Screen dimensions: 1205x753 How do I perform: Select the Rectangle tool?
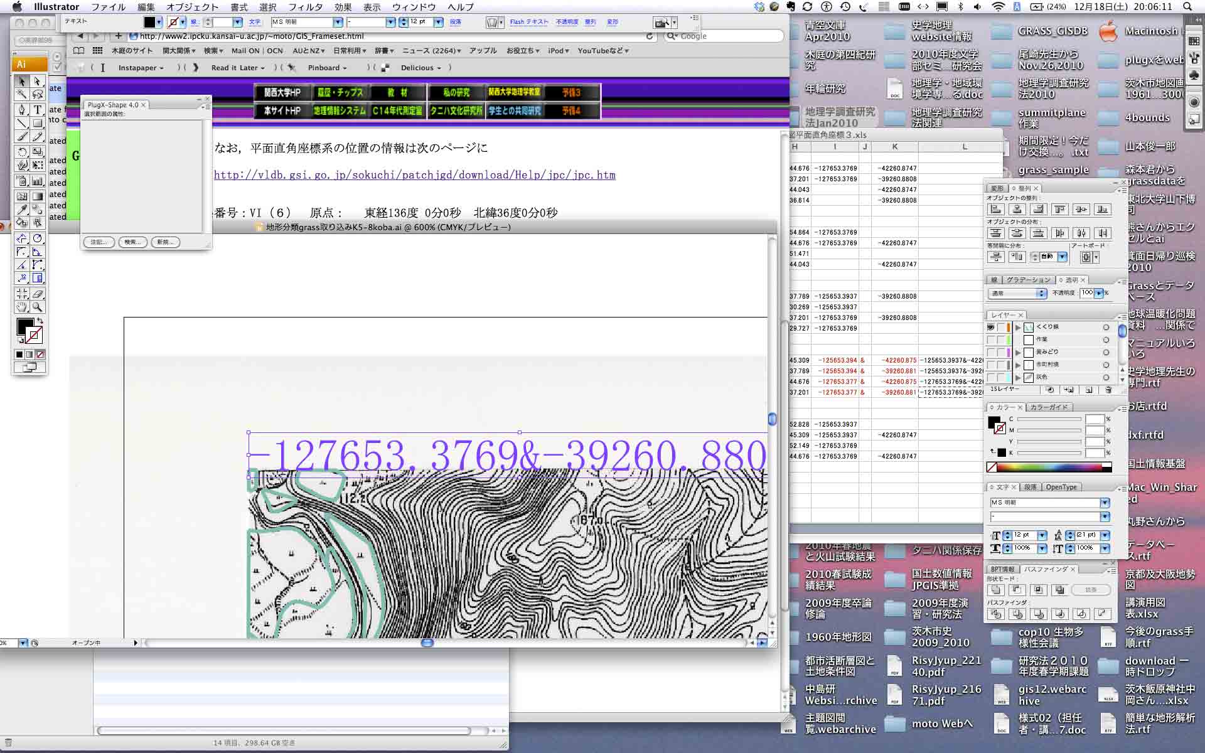point(38,123)
